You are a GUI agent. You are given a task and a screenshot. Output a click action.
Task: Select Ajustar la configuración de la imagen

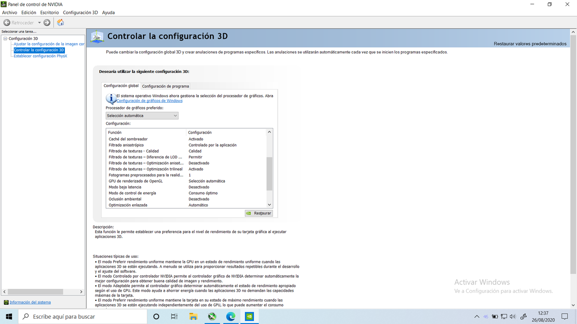(x=49, y=44)
